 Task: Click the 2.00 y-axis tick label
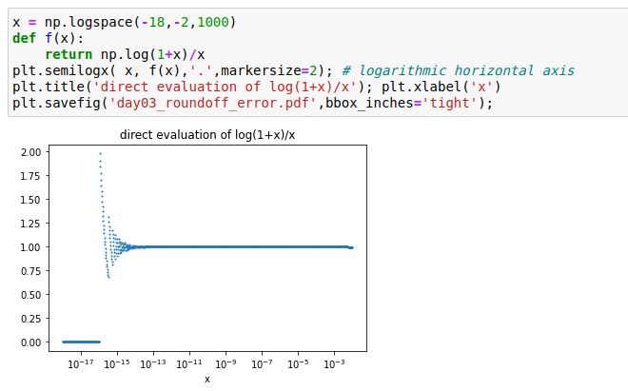click(29, 152)
